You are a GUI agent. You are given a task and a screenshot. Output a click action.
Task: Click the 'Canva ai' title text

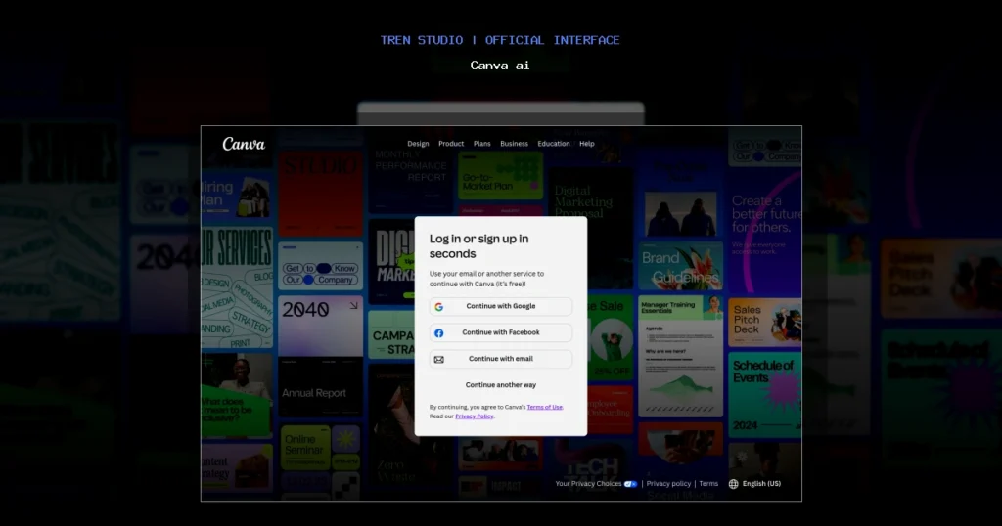point(500,66)
